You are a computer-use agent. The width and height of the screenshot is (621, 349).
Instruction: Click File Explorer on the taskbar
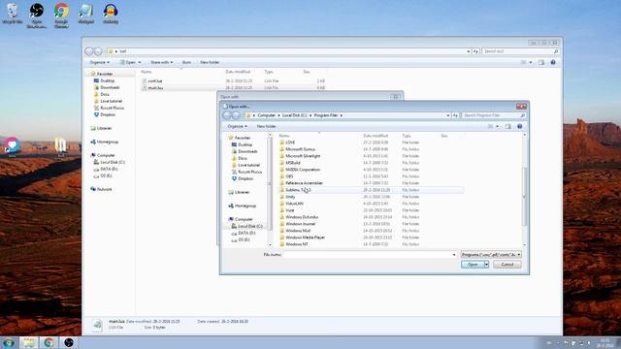click(x=28, y=342)
